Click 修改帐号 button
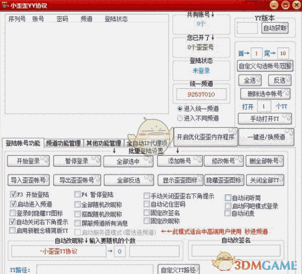The height and width of the screenshot is (274, 302). click(224, 161)
